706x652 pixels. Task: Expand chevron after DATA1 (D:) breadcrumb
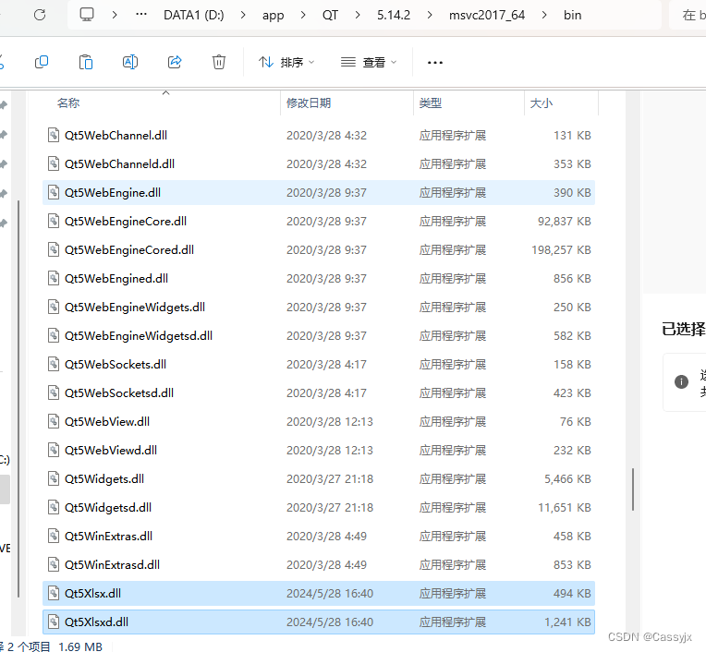pyautogui.click(x=243, y=15)
